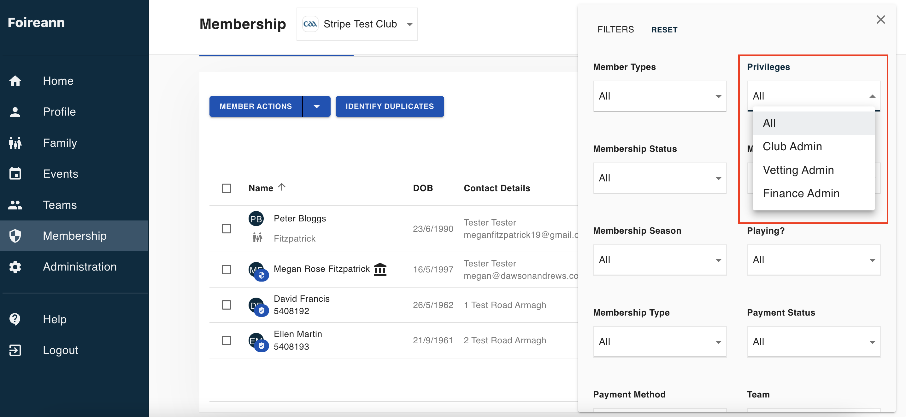Go to Home in sidebar menu
Screen dimensions: 906x417
(x=74, y=81)
